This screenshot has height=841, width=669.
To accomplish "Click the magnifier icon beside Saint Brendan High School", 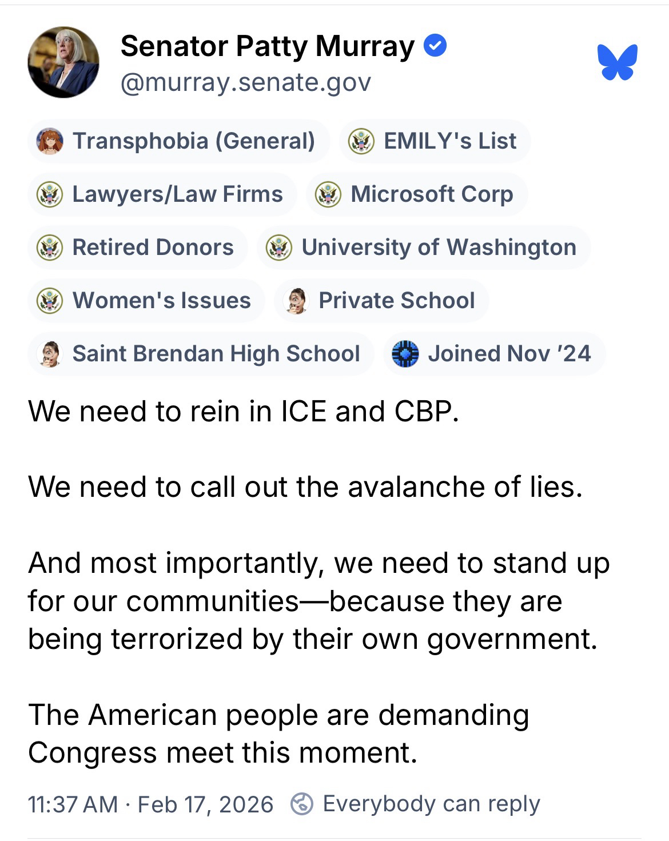I will click(x=50, y=354).
